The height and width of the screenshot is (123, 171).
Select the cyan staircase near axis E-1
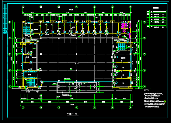(x=26, y=29)
